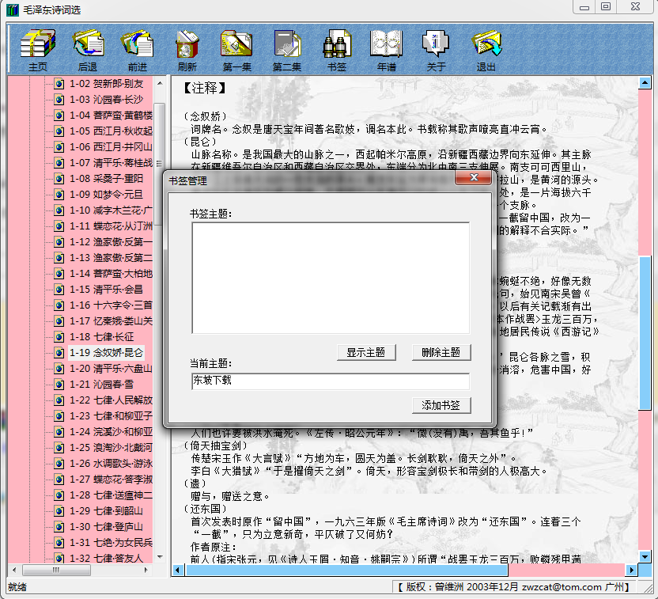Open the 第一集 collection icon
This screenshot has width=658, height=599.
pyautogui.click(x=236, y=50)
